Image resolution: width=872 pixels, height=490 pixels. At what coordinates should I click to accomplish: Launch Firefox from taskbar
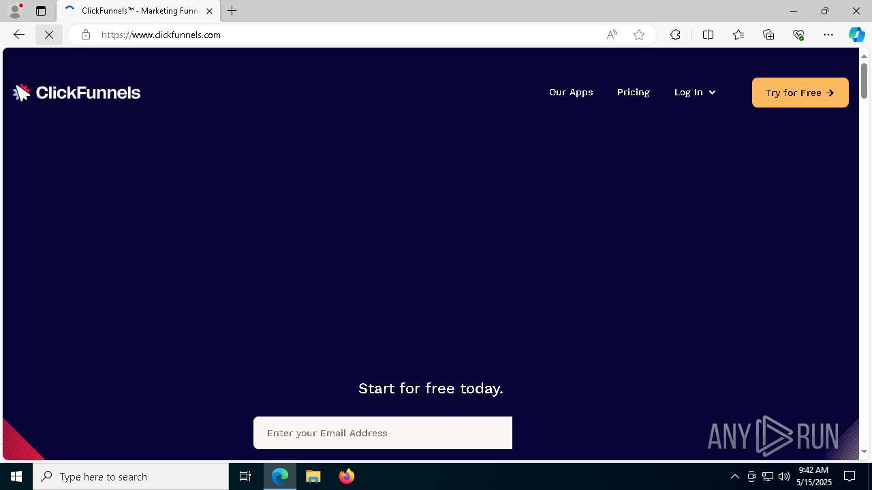tap(347, 476)
